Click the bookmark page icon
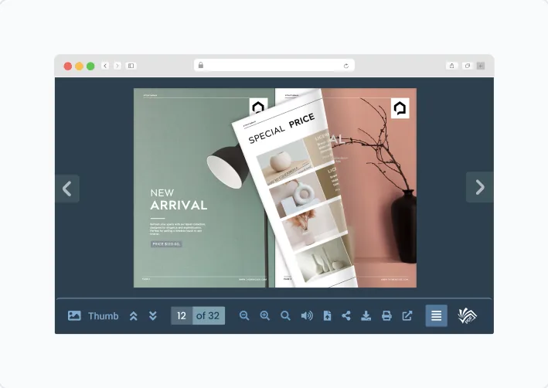Screen dimensions: 548x388 click(x=327, y=315)
